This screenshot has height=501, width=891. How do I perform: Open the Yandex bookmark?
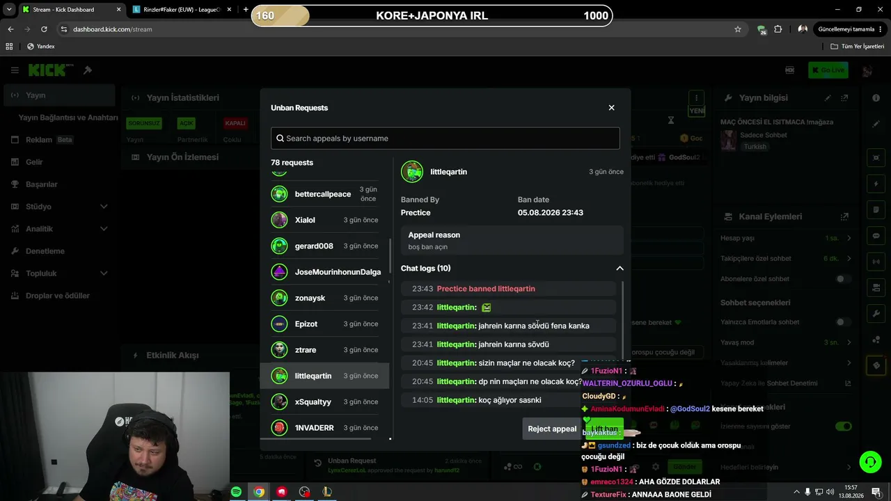pos(40,47)
